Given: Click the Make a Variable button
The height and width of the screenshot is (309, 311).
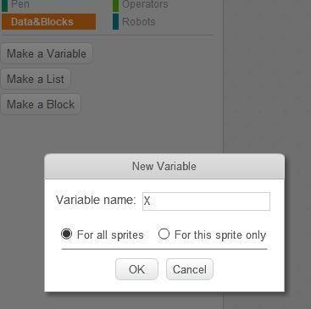Looking at the screenshot, I should tap(47, 53).
